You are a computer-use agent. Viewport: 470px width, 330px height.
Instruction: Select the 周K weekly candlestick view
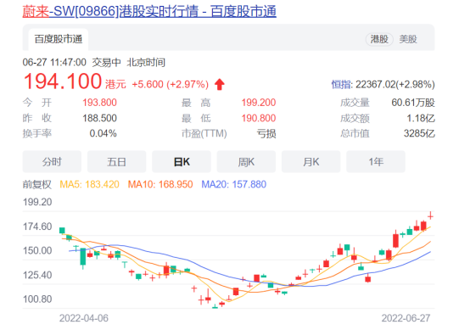(246, 162)
